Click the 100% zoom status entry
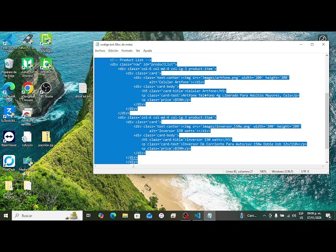 (x=263, y=172)
